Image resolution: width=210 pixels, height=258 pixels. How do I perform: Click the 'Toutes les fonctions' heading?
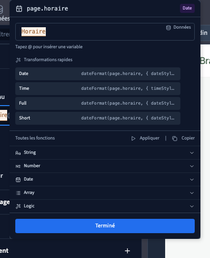click(35, 138)
